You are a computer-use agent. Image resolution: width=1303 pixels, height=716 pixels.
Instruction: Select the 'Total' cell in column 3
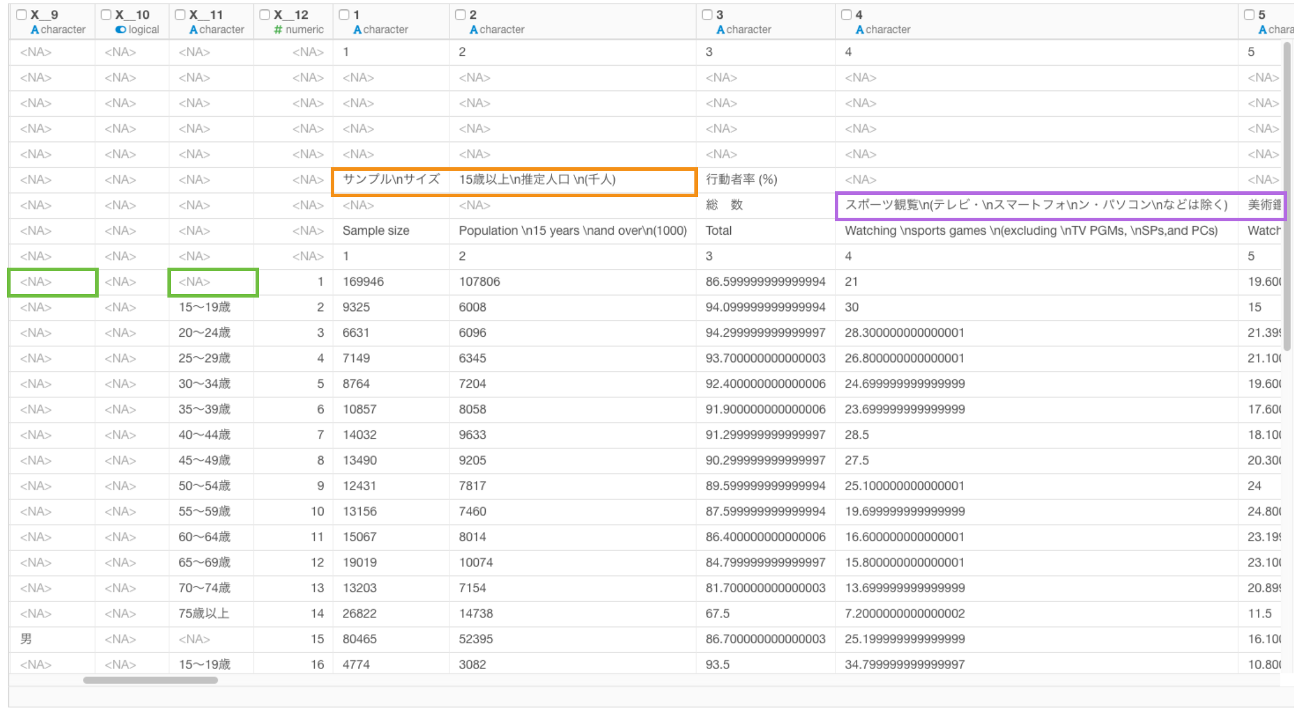766,231
